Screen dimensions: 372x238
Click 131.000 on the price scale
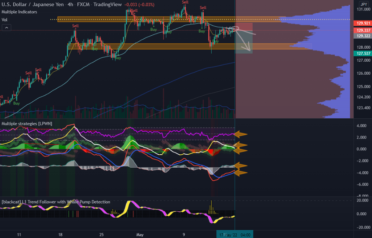click(363, 9)
